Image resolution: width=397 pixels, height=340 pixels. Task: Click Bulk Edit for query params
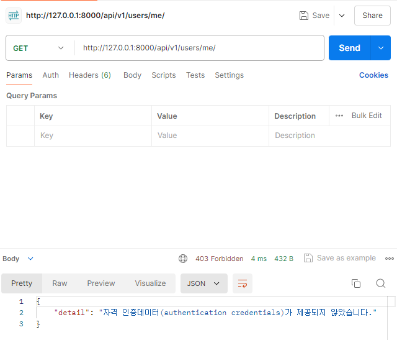tap(367, 116)
